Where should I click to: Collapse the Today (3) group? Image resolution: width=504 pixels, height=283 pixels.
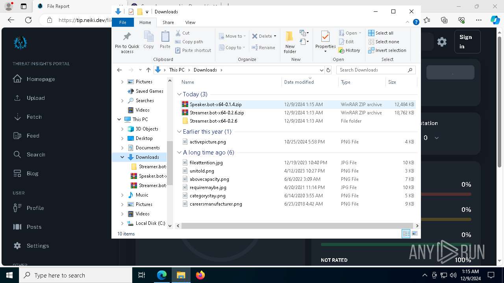(179, 94)
